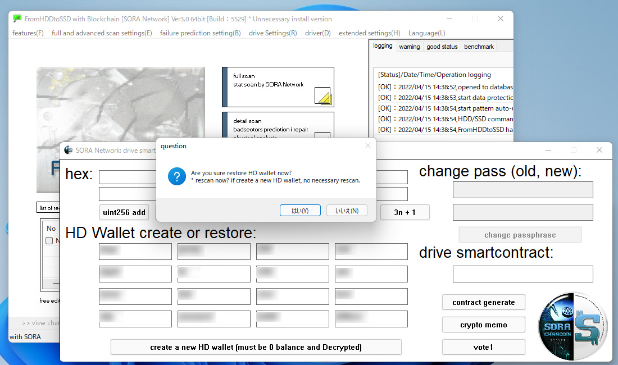The image size is (618, 365).
Task: Click the uint256 add button
Action: (124, 212)
